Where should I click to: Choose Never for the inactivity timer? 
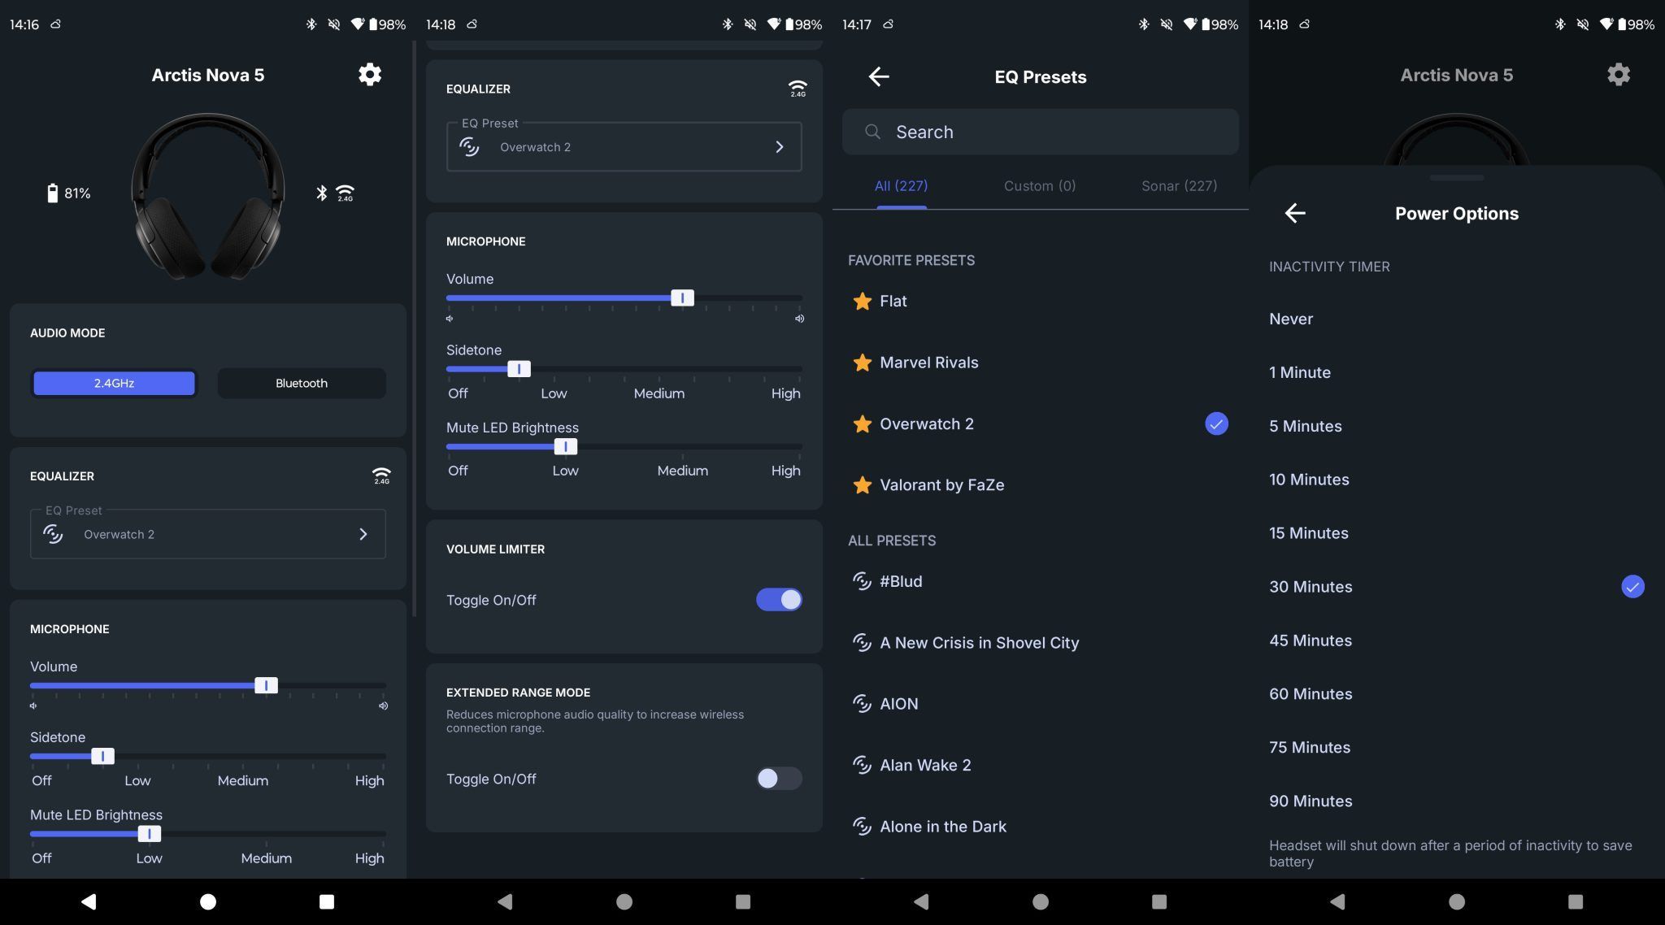[1290, 319]
